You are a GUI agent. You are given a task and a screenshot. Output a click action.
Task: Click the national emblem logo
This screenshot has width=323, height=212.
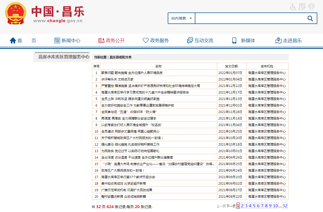[x=16, y=13]
